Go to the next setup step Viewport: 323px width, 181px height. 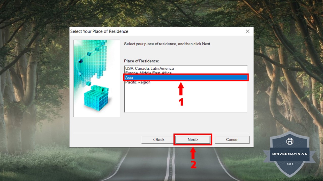pos(193,140)
